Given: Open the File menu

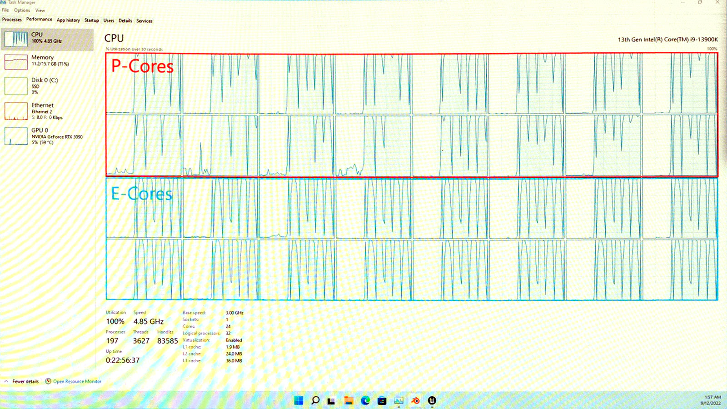Looking at the screenshot, I should click(x=5, y=10).
